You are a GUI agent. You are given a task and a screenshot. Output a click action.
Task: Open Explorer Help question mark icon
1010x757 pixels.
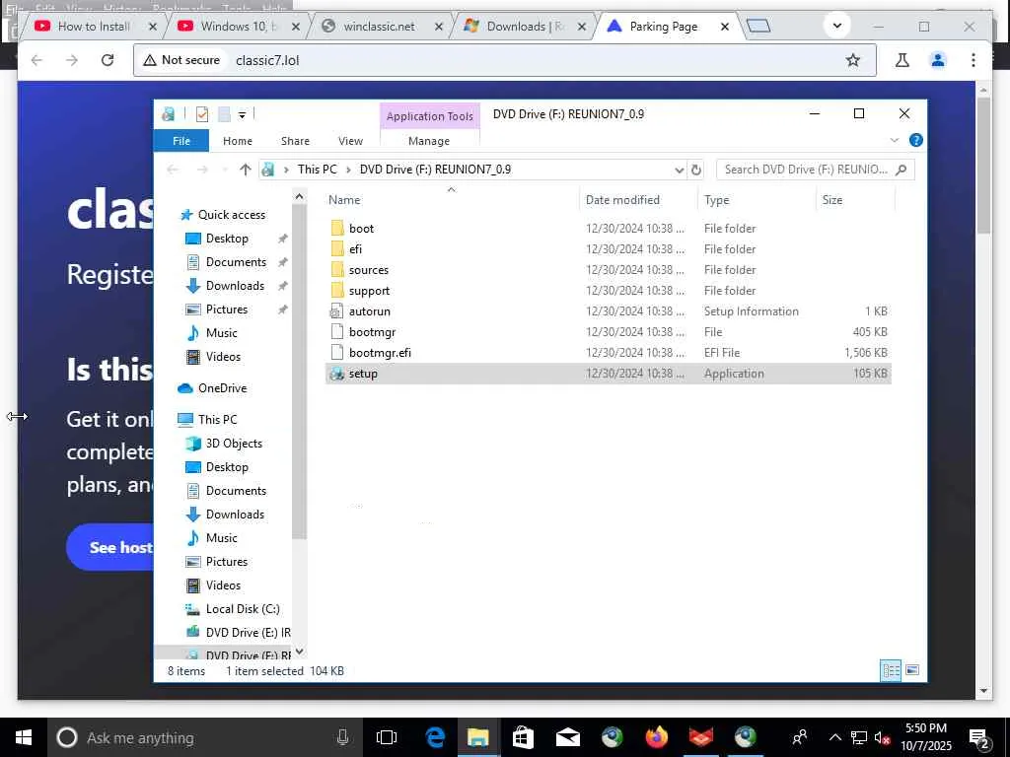tap(915, 140)
